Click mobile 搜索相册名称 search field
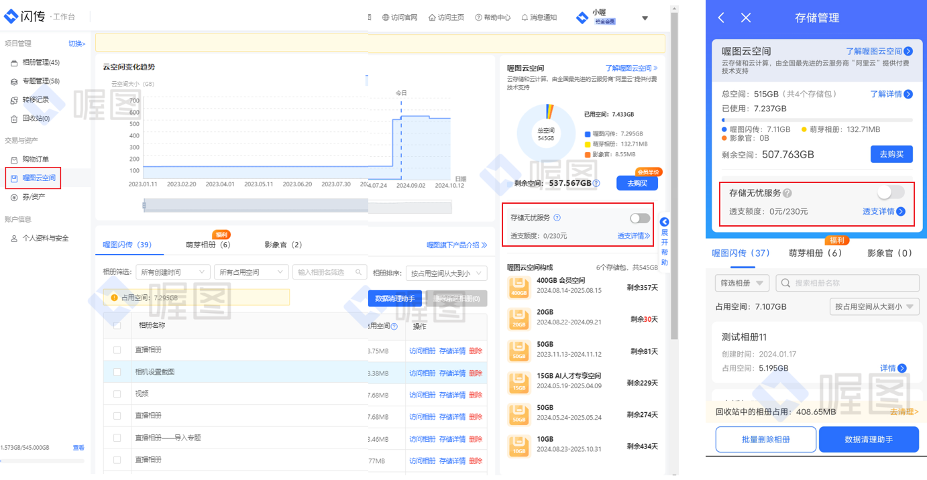The image size is (927, 480). point(847,283)
